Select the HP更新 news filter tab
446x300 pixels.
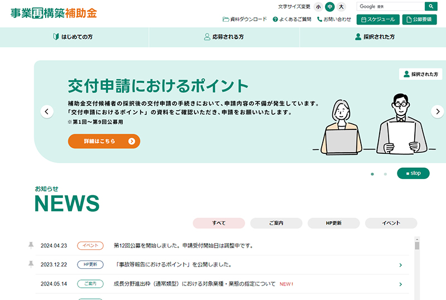tap(333, 223)
